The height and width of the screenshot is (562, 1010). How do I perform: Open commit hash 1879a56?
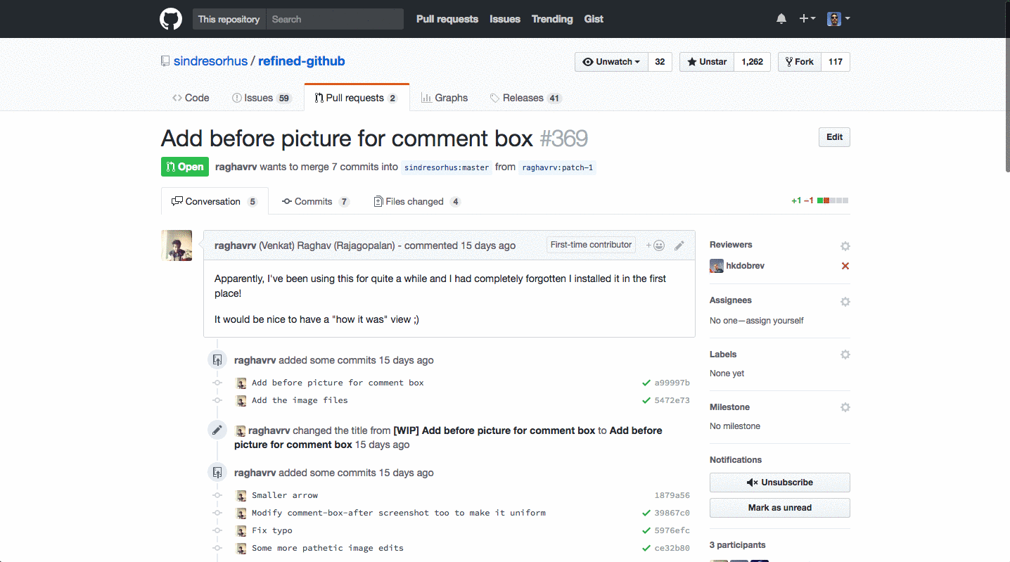[x=672, y=495]
